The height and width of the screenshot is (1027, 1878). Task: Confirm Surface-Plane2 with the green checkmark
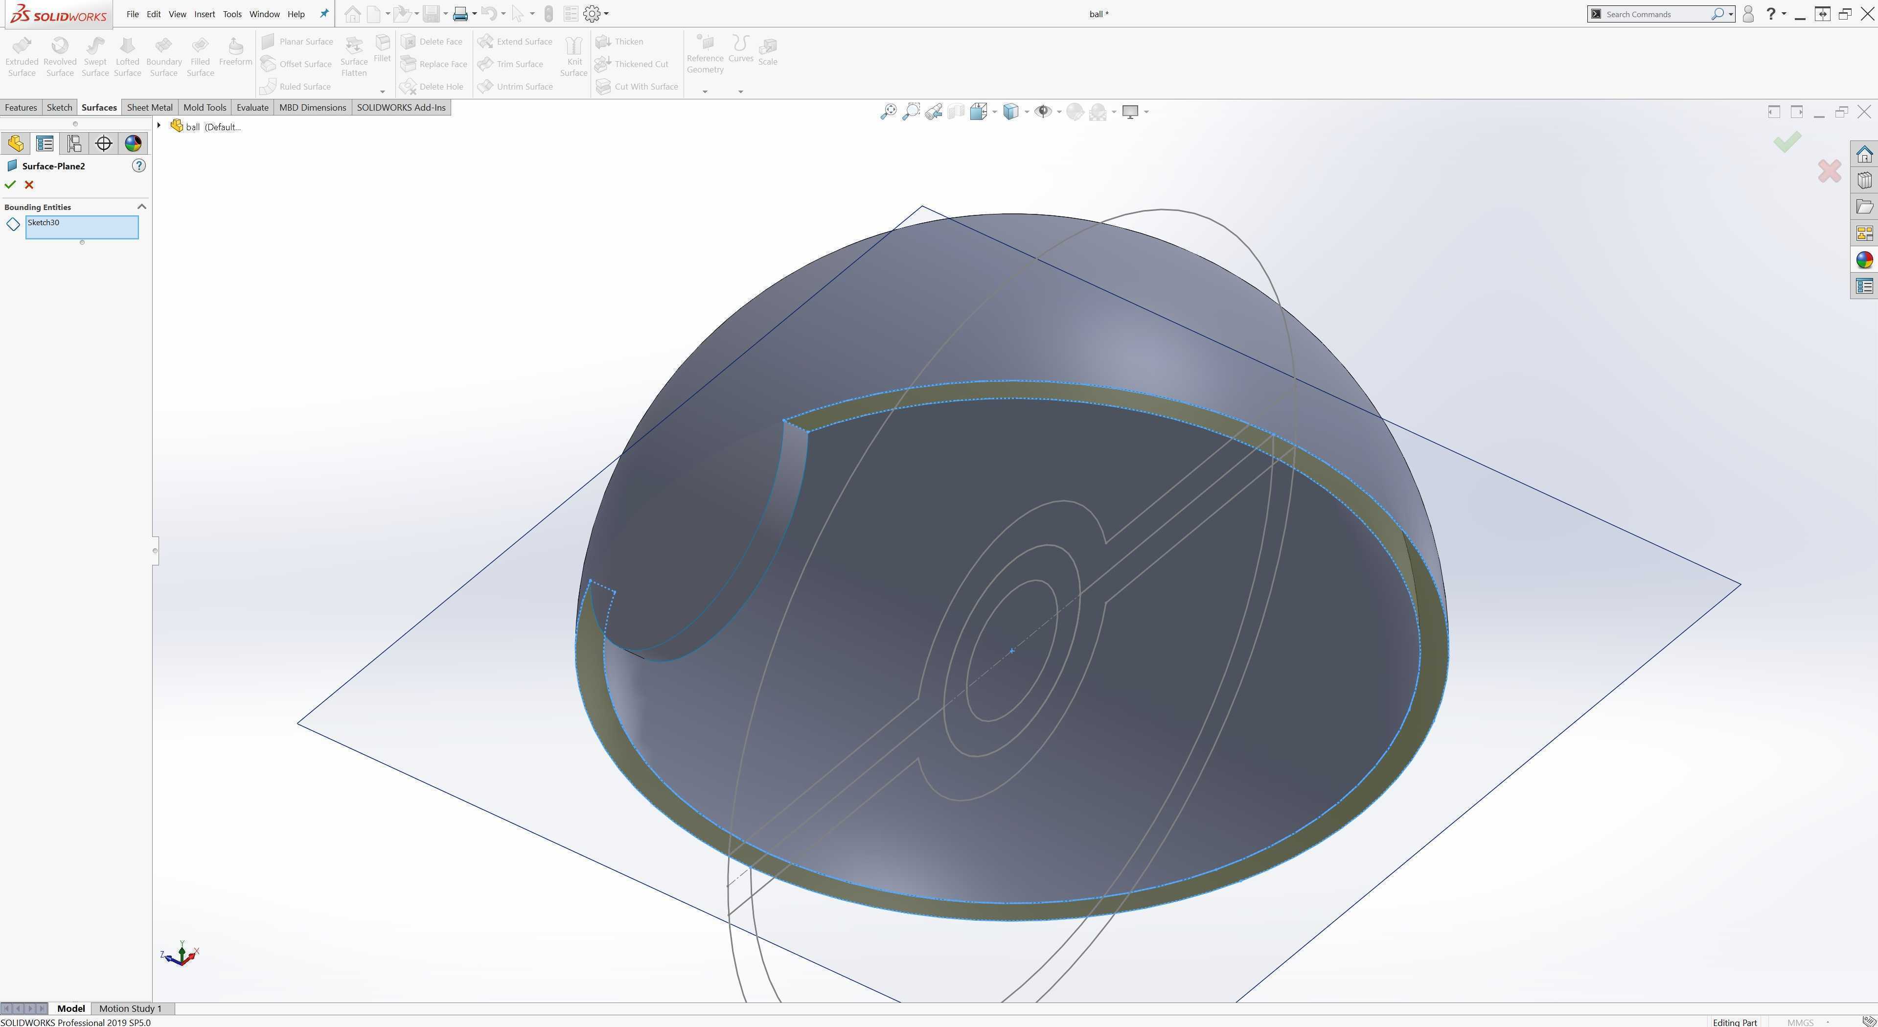point(10,185)
